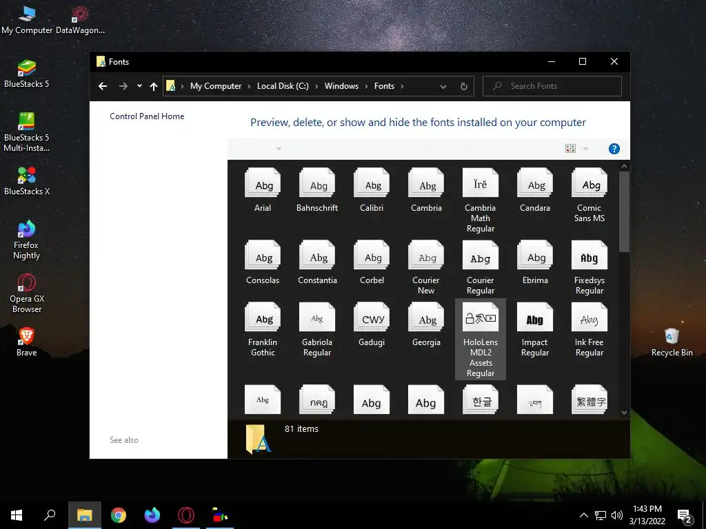Select the Arial font icon
This screenshot has width=706, height=529.
263,183
